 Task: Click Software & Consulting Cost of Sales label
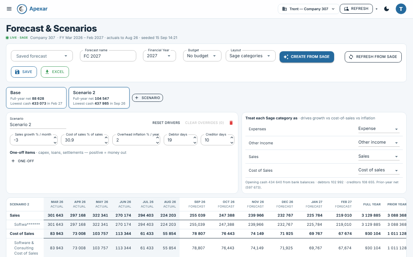(x=26, y=248)
